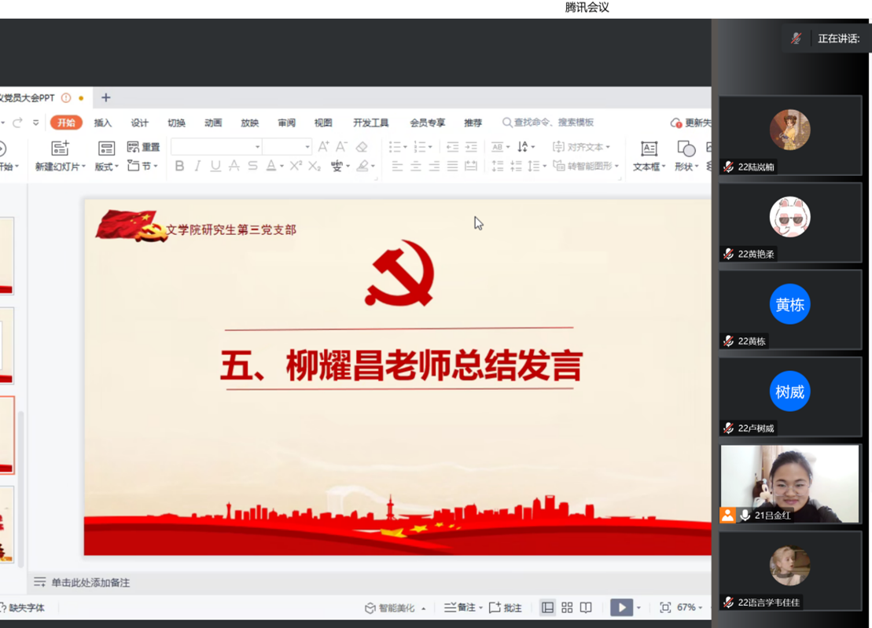Click the Redo arrow icon
Screen dimensions: 872x628
pyautogui.click(x=17, y=123)
